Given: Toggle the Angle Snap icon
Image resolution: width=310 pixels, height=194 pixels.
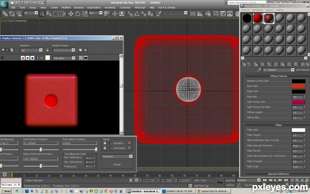Looking at the screenshot, I should (136, 13).
